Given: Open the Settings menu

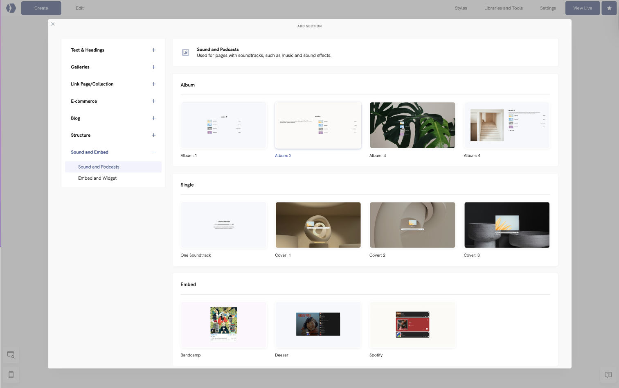Looking at the screenshot, I should [547, 8].
